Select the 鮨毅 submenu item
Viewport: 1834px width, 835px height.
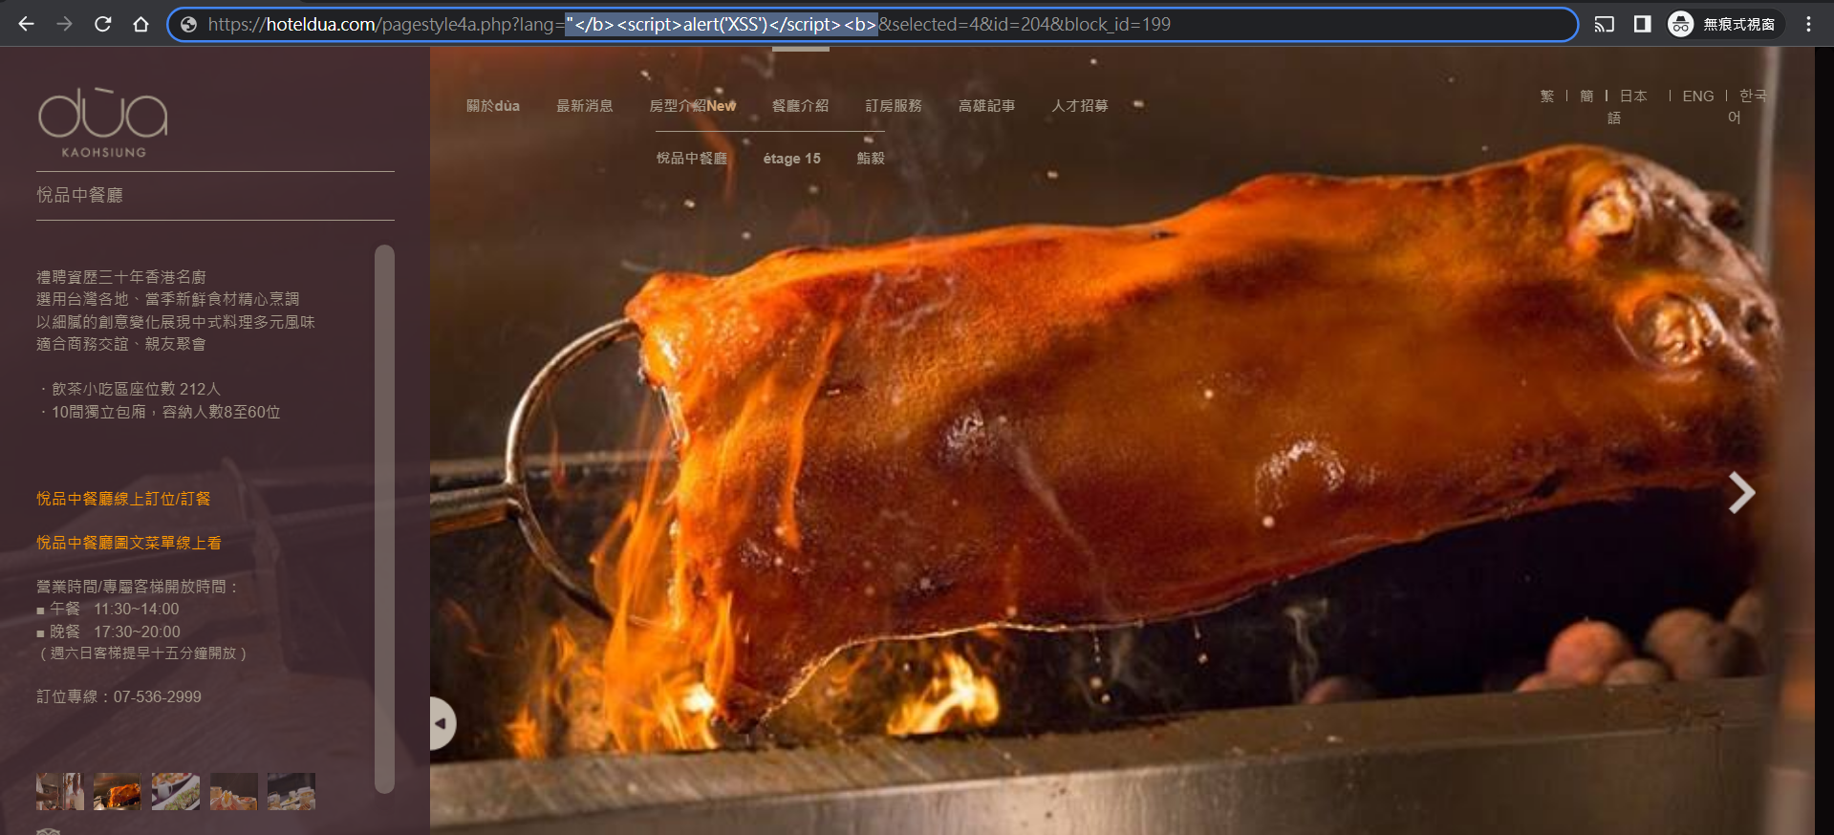point(871,159)
